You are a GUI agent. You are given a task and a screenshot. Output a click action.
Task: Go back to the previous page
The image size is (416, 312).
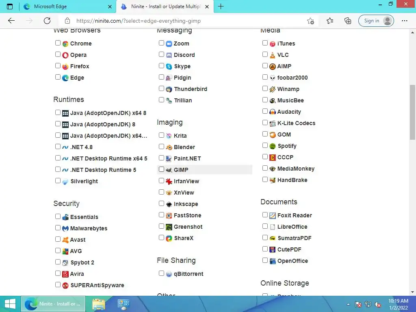[x=11, y=21]
